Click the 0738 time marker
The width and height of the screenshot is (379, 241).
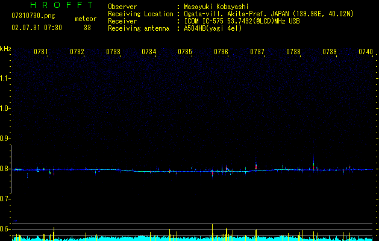[293, 52]
